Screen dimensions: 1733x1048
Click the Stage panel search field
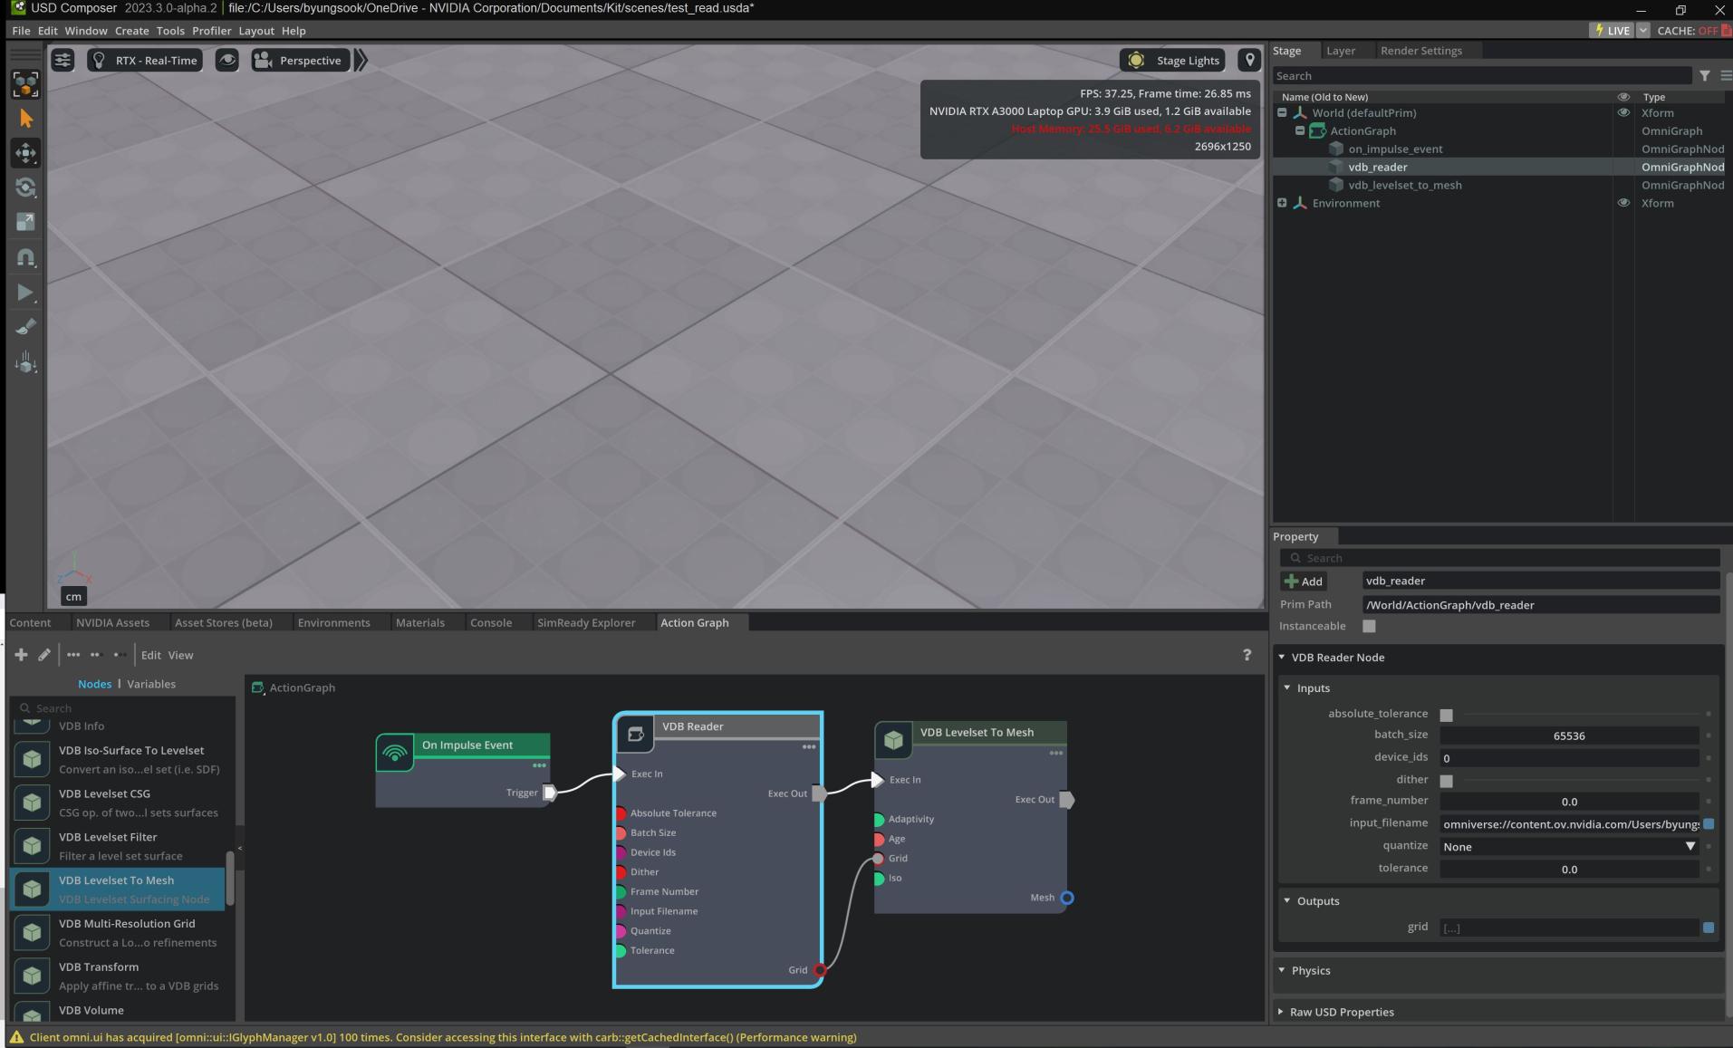point(1482,76)
